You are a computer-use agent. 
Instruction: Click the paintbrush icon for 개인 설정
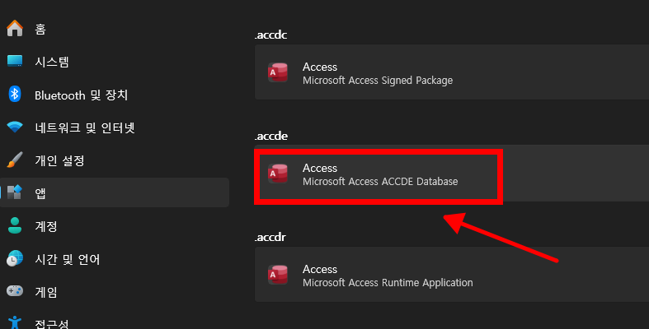[15, 160]
